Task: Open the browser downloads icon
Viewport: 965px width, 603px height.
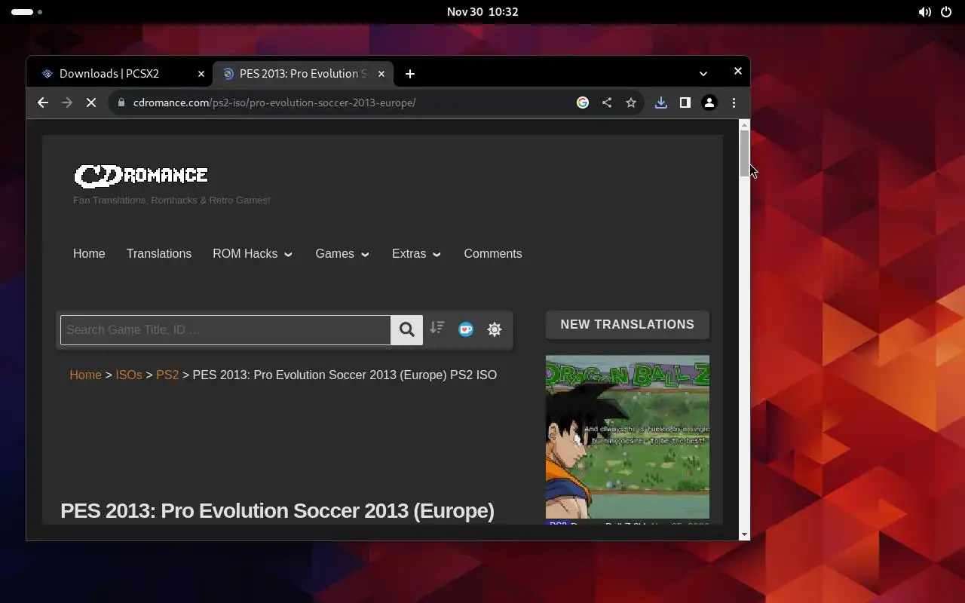Action: (661, 103)
